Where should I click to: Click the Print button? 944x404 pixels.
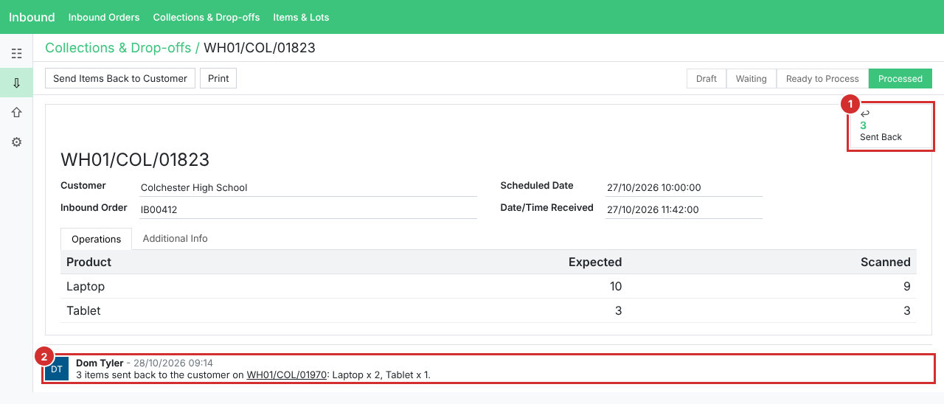(x=218, y=78)
